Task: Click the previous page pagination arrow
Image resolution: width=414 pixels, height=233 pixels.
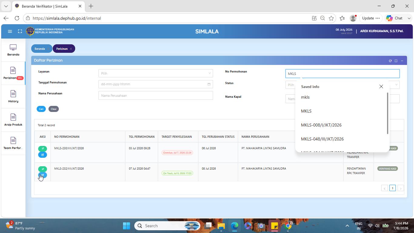Action: (x=384, y=188)
